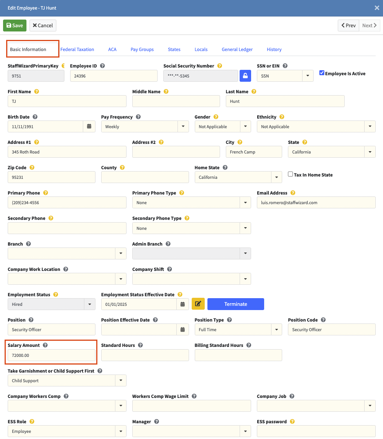Image resolution: width=383 pixels, height=439 pixels.
Task: Uncheck Employee Is Active checkbox
Action: pos(322,73)
